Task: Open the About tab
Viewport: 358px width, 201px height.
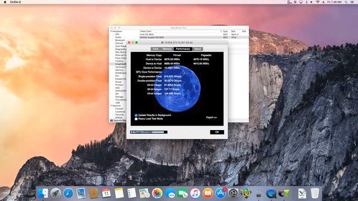Action: point(197,49)
